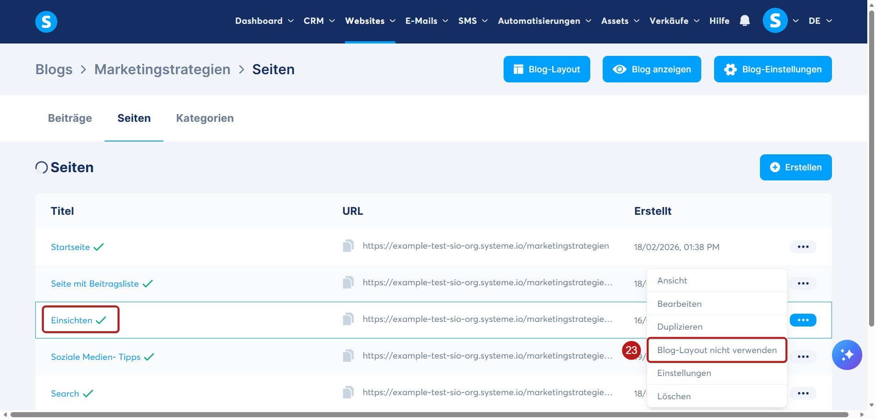Switch to the Kategorien tab
The width and height of the screenshot is (876, 419).
click(205, 118)
